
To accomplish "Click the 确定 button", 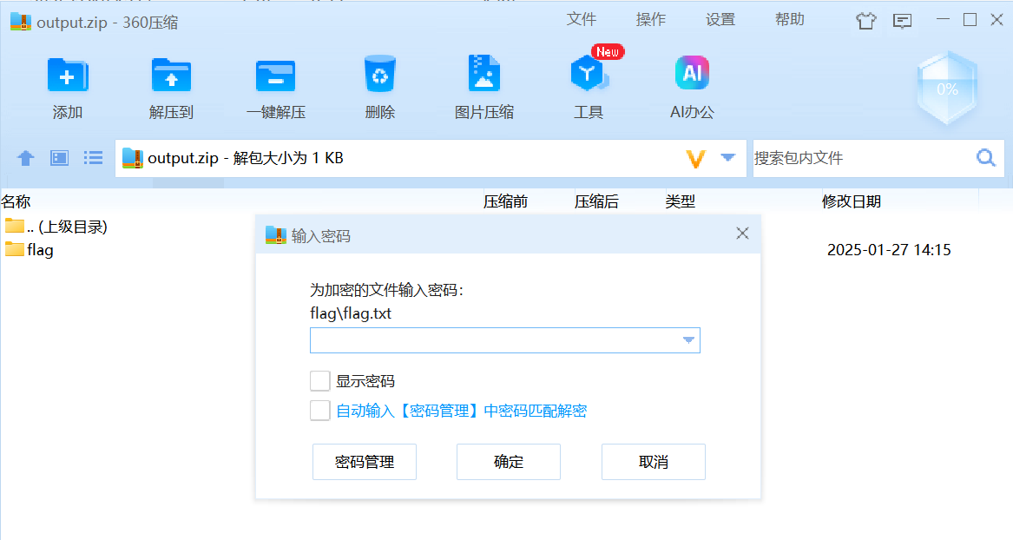I will coord(508,462).
